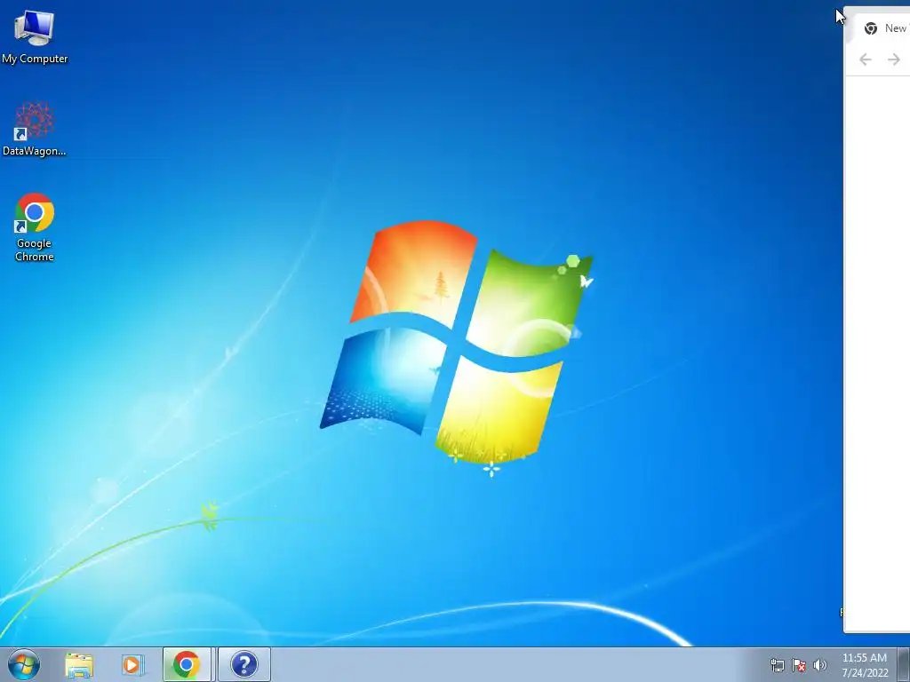Switch to Chrome on the taskbar

click(x=187, y=664)
